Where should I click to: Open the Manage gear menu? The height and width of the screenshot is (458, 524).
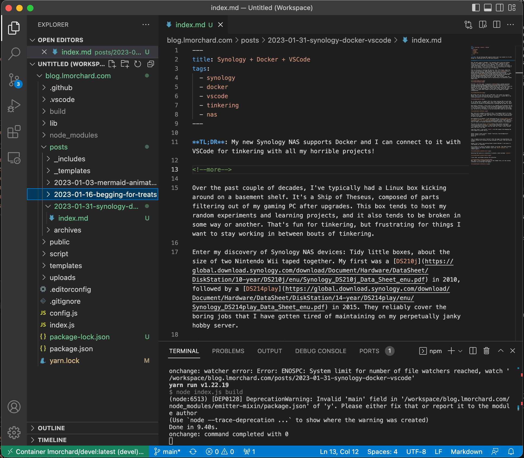(14, 432)
